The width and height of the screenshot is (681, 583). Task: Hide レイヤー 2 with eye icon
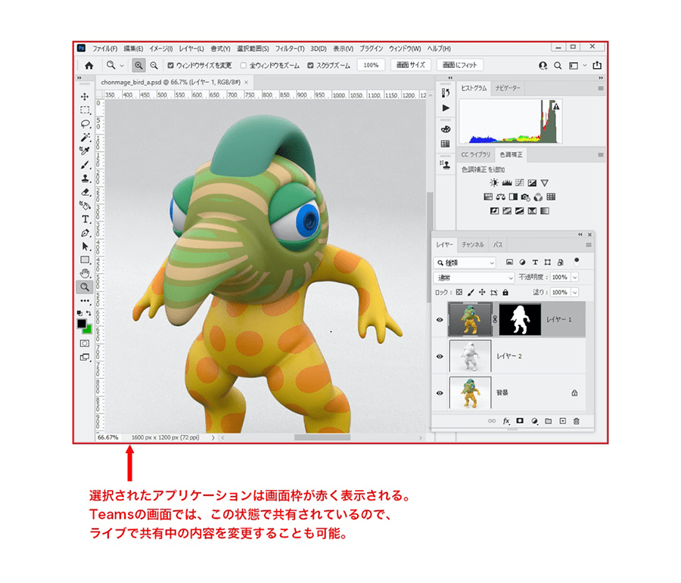440,356
